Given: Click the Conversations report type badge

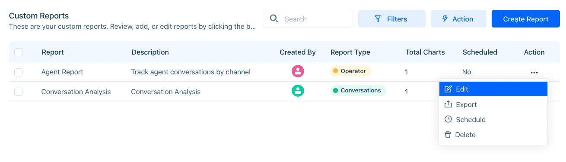Looking at the screenshot, I should (358, 91).
